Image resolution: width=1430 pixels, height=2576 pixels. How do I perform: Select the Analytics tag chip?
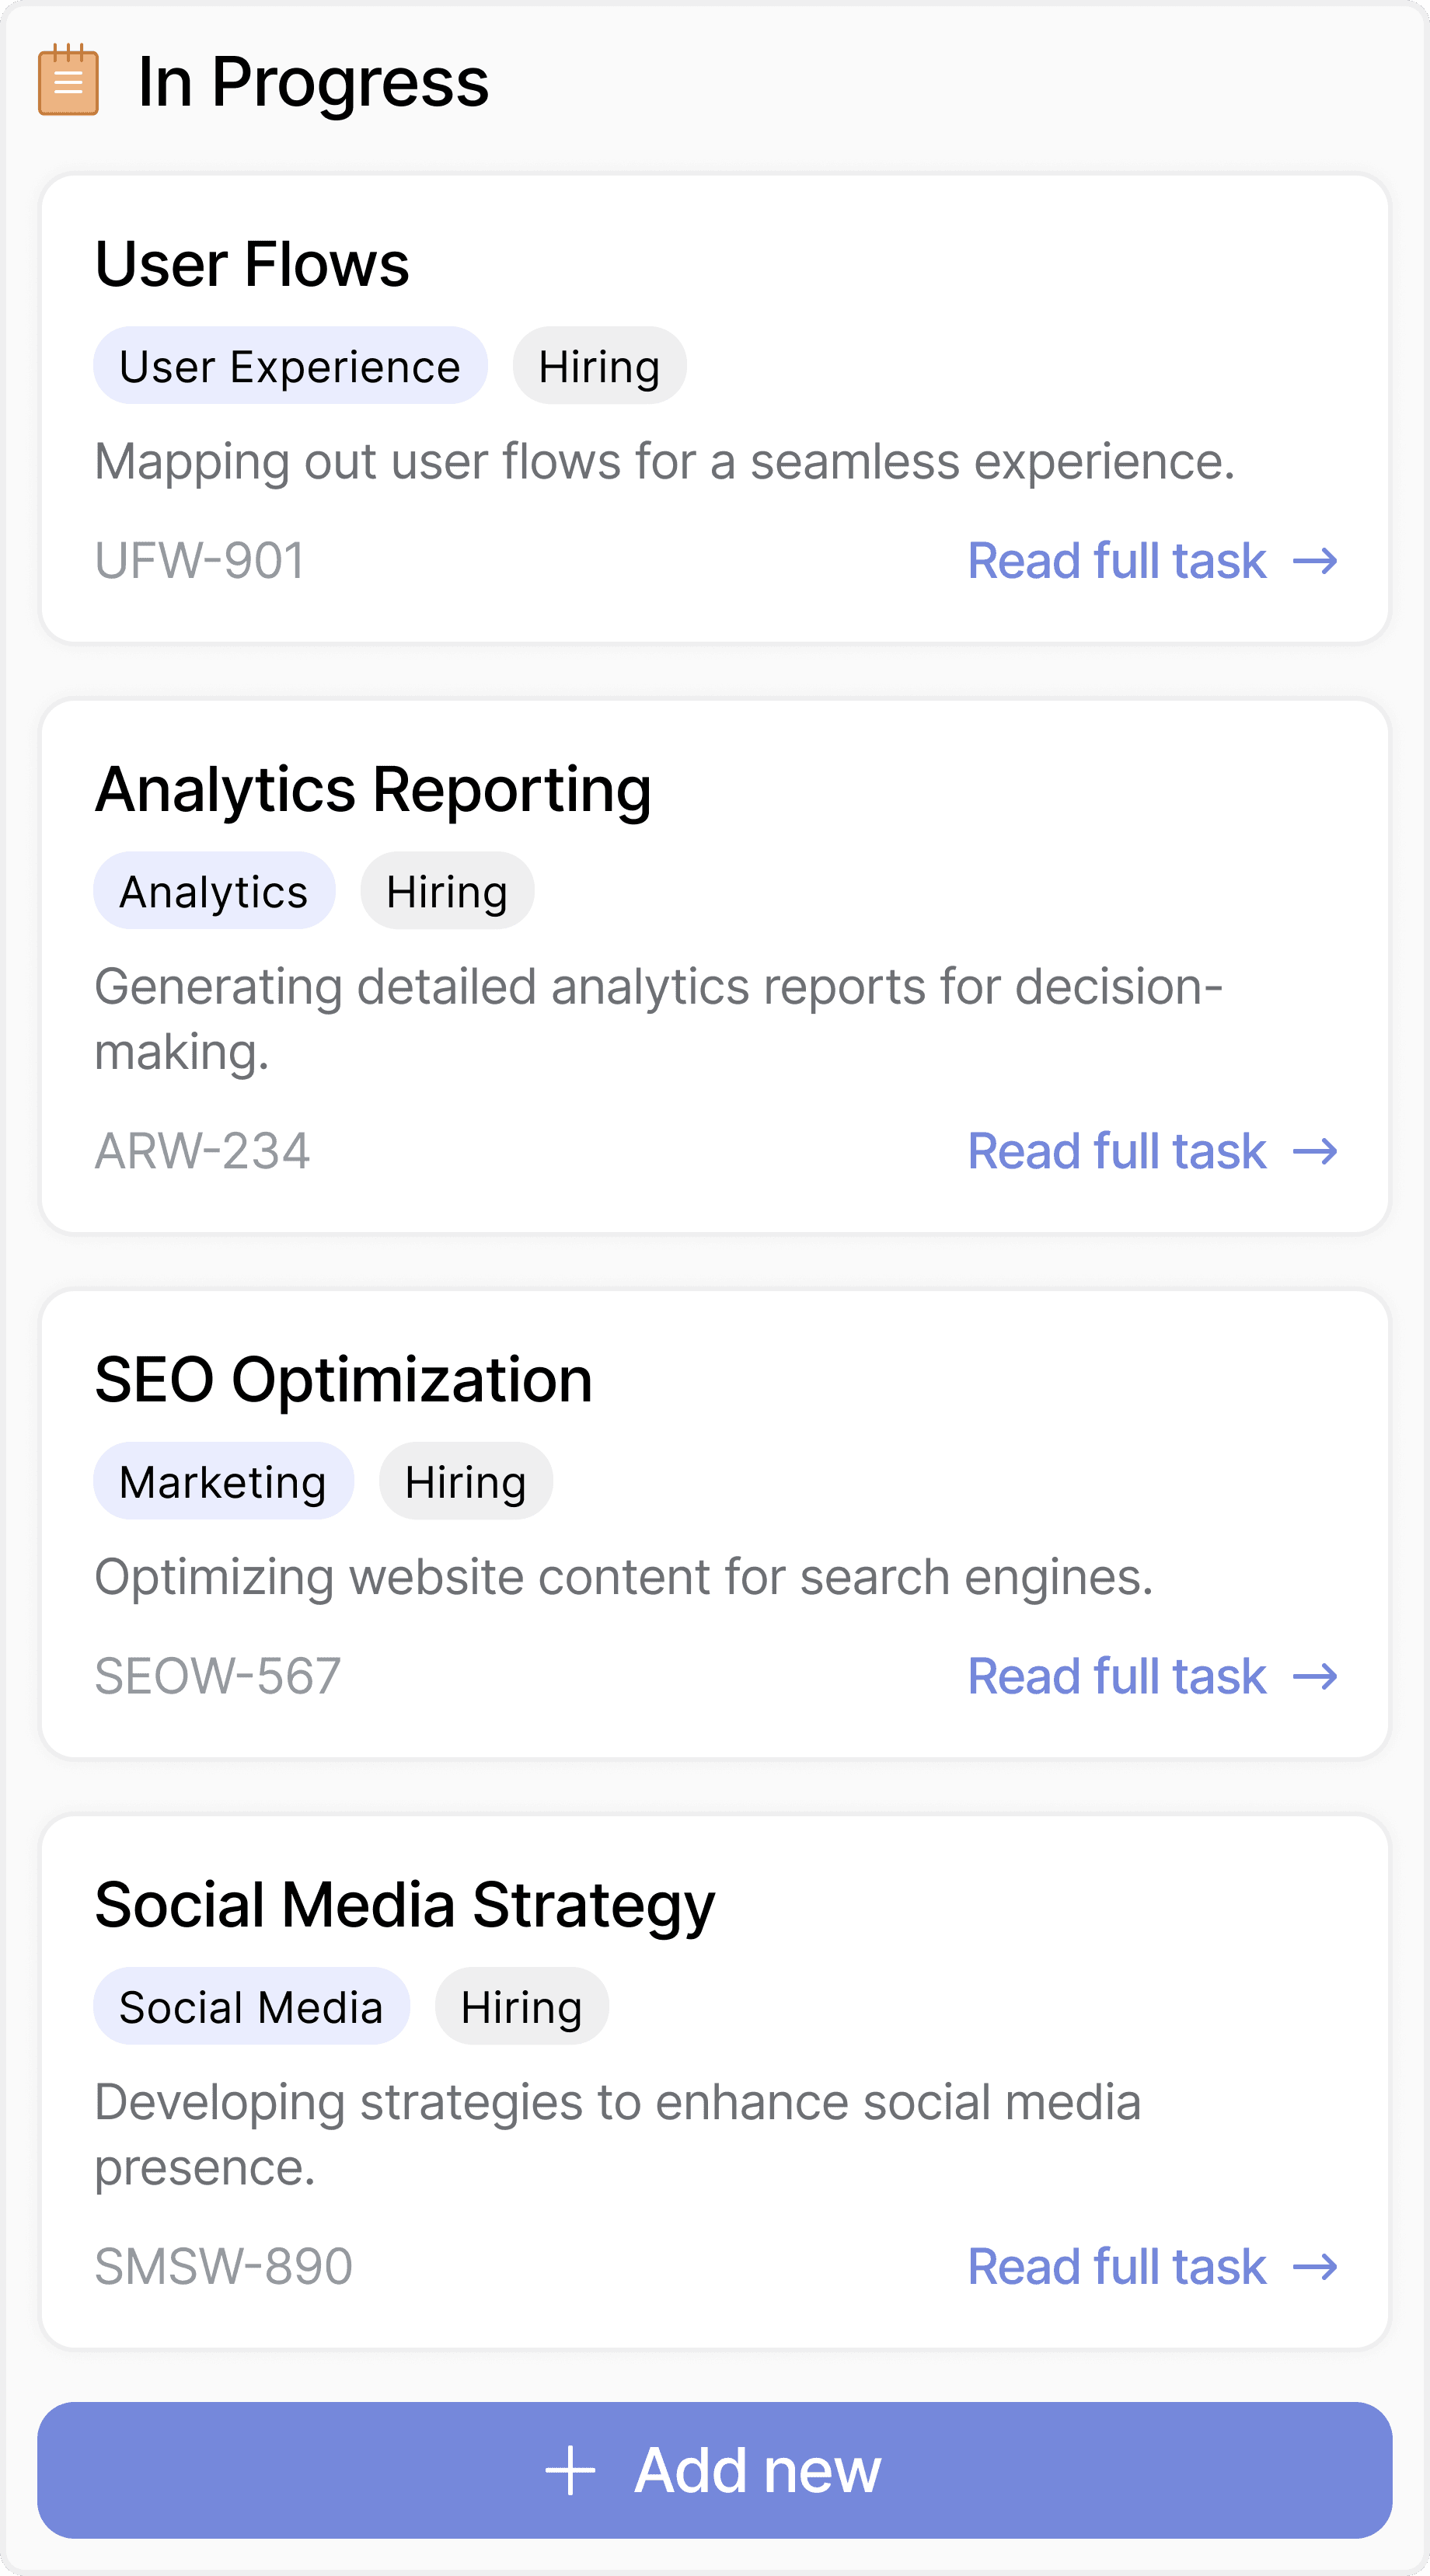point(213,891)
